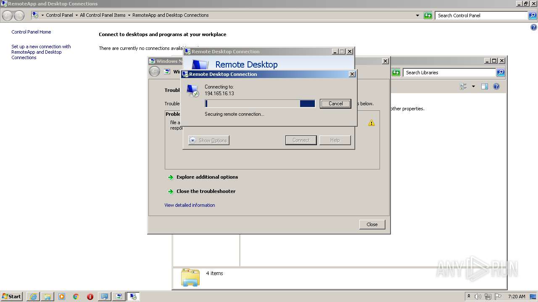Click Help button in Remote Desktop window
Image resolution: width=538 pixels, height=302 pixels.
(x=335, y=140)
